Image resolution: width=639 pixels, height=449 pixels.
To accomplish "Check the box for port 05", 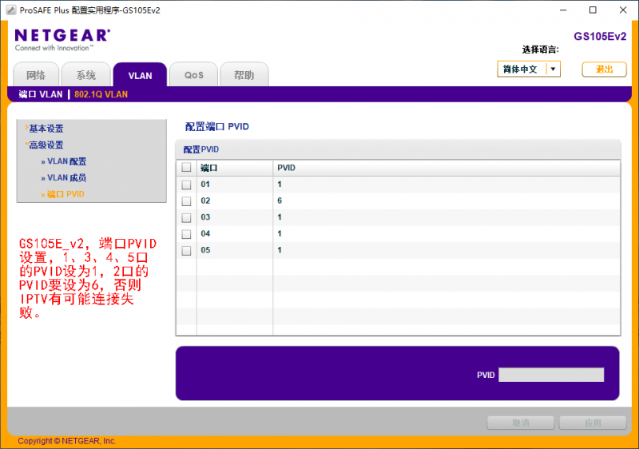I will [187, 250].
